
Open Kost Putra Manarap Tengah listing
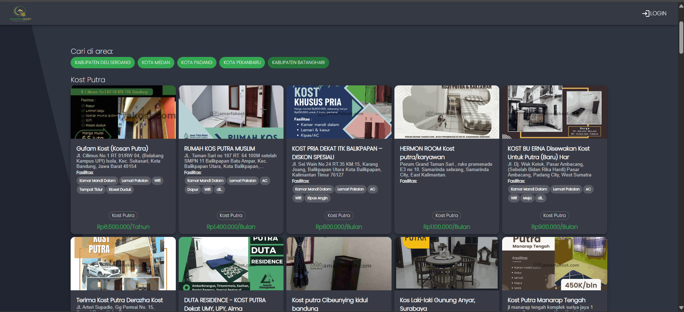click(x=546, y=300)
